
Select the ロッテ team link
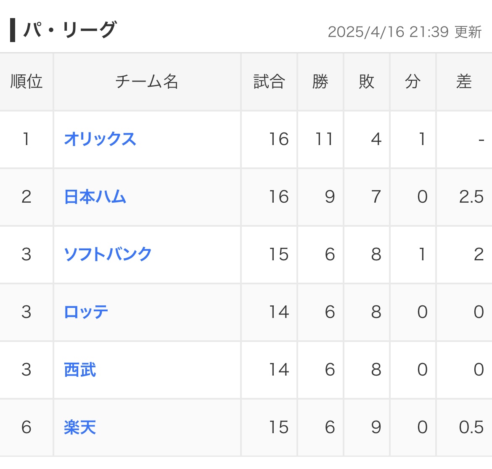86,312
